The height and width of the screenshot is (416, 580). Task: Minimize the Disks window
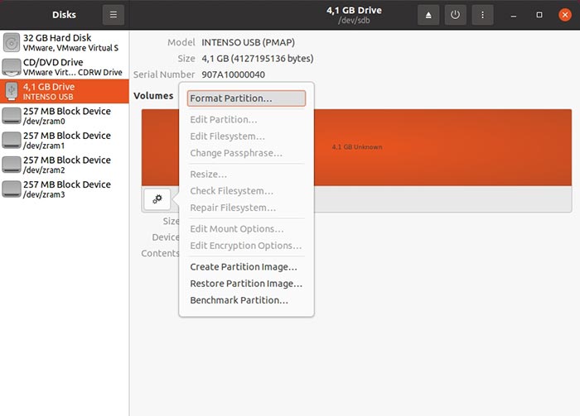click(x=515, y=15)
